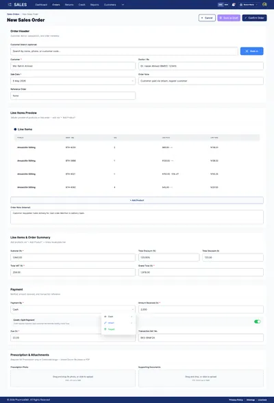Click the Customer Search input field
This screenshot has height=403, width=274.
click(124, 51)
